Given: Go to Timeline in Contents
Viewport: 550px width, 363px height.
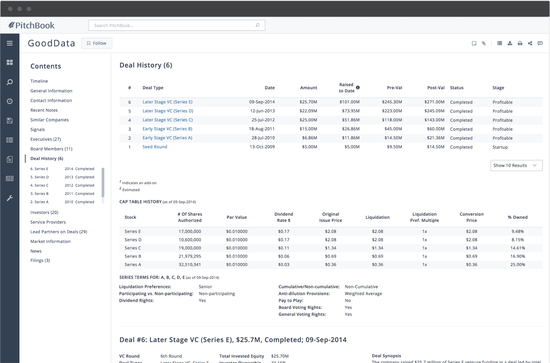Looking at the screenshot, I should [x=39, y=81].
